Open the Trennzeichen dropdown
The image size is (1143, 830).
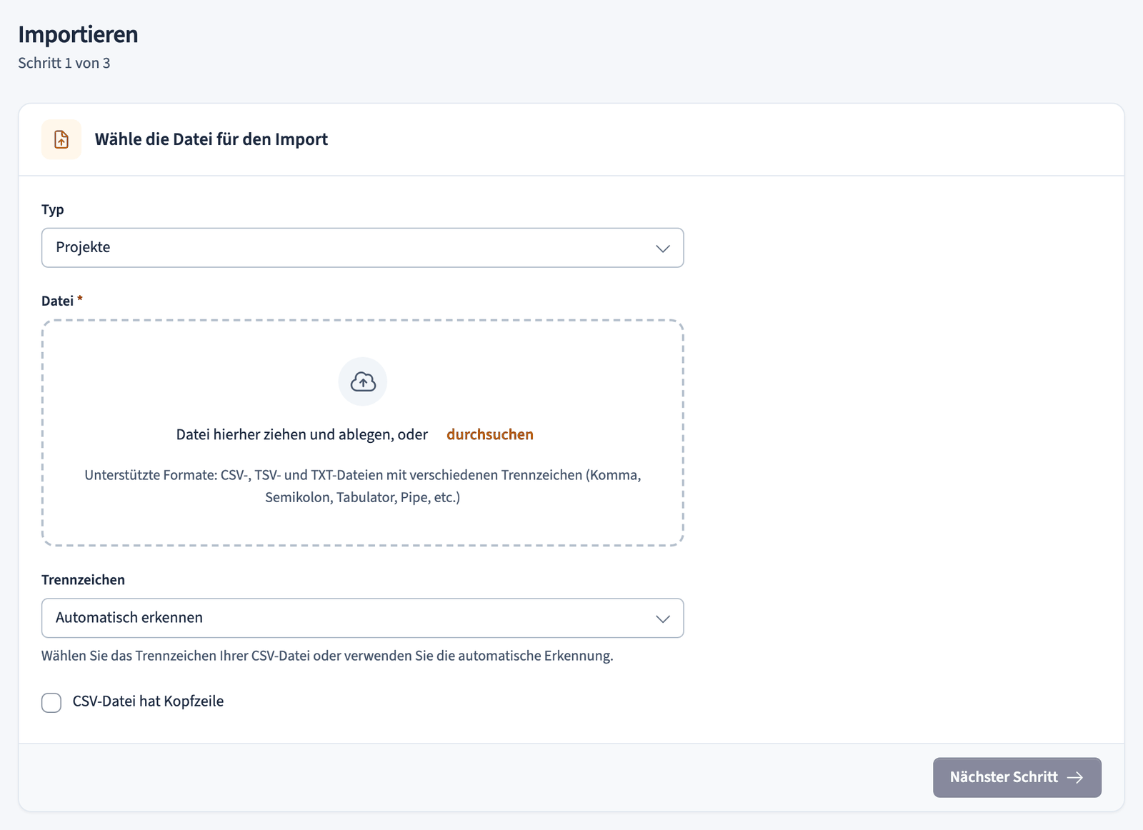click(363, 618)
